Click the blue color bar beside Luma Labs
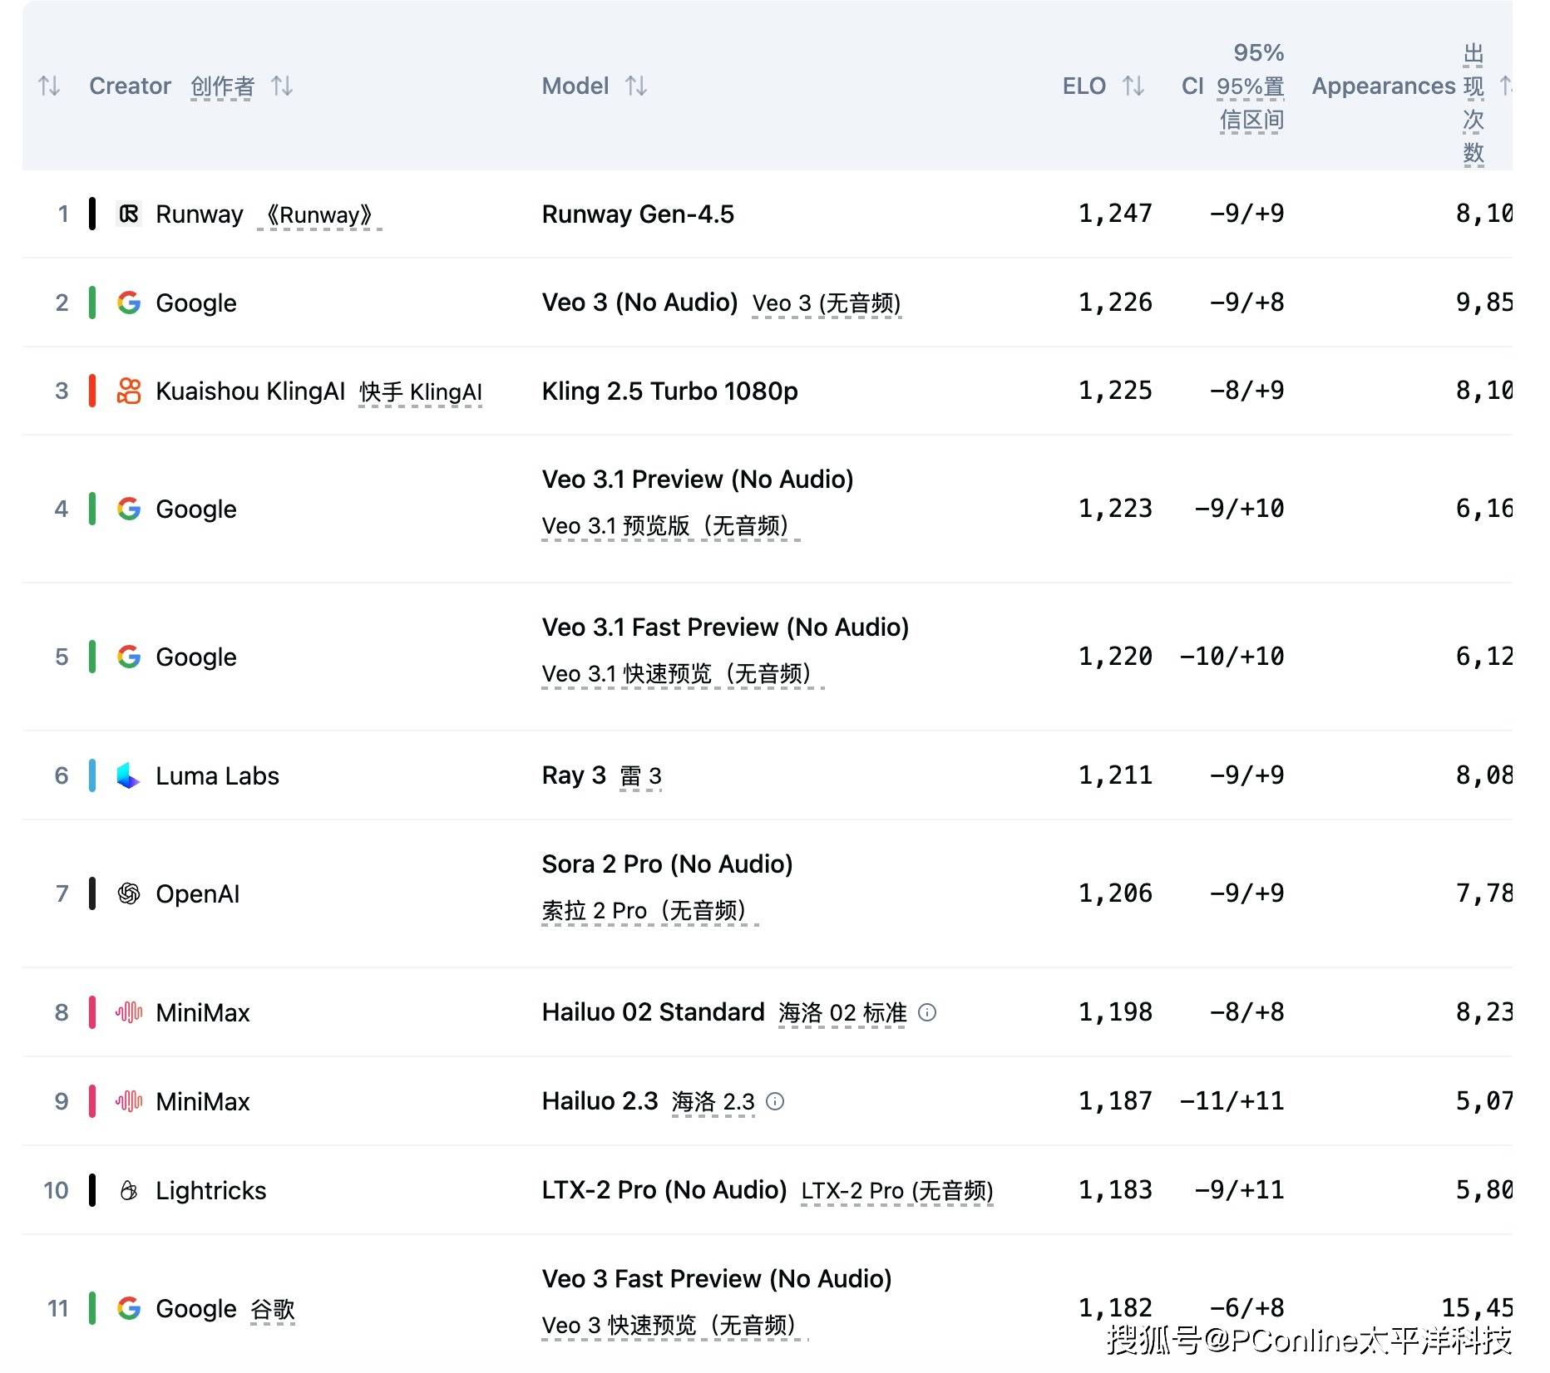Viewport: 1550px width, 1373px height. [92, 775]
